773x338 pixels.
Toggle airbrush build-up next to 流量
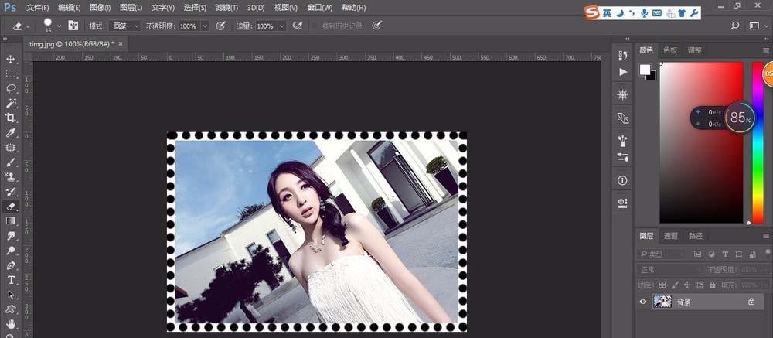click(297, 26)
